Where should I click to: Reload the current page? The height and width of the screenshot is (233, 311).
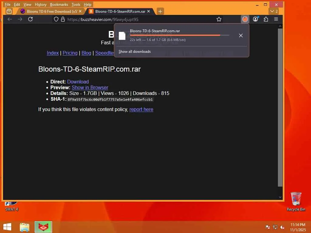pos(30,19)
